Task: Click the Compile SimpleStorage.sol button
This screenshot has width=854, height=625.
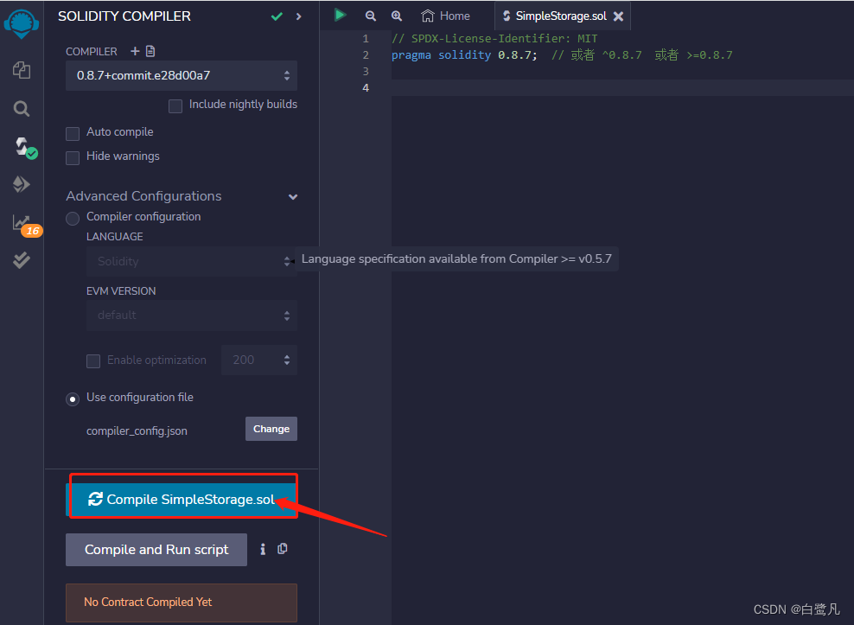Action: pos(182,499)
